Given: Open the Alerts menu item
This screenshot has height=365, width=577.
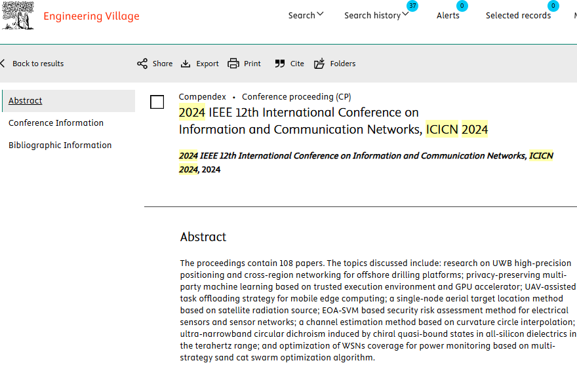Looking at the screenshot, I should tap(448, 16).
